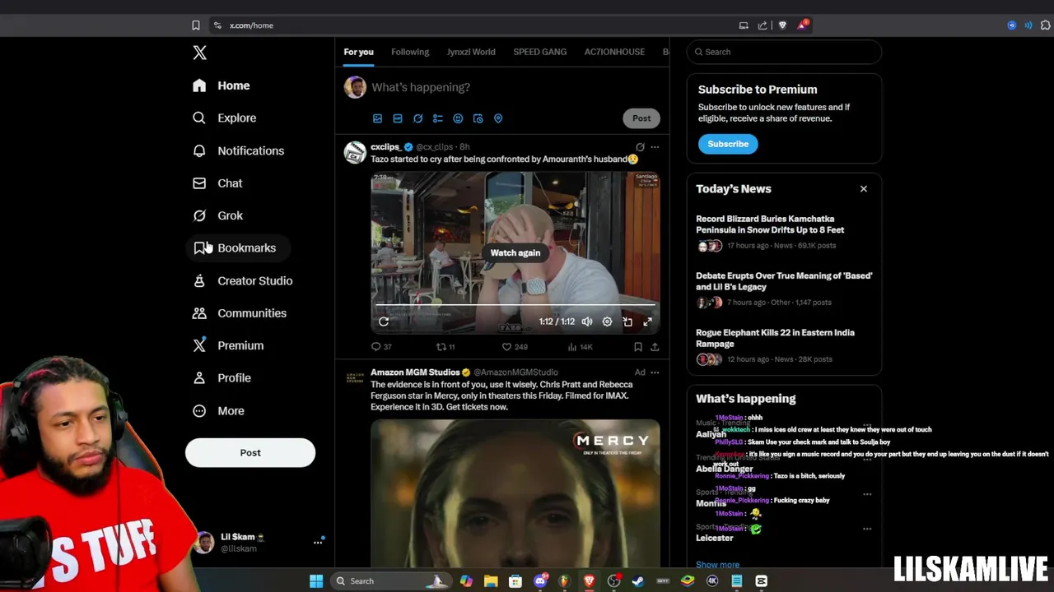
Task: Schedule the post with calendar icon
Action: pyautogui.click(x=478, y=118)
